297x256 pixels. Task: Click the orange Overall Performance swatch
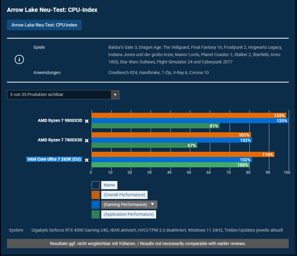tap(95, 195)
